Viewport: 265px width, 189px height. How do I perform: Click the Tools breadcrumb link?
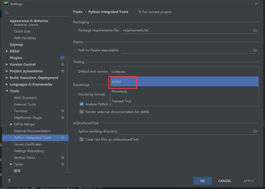pyautogui.click(x=78, y=12)
